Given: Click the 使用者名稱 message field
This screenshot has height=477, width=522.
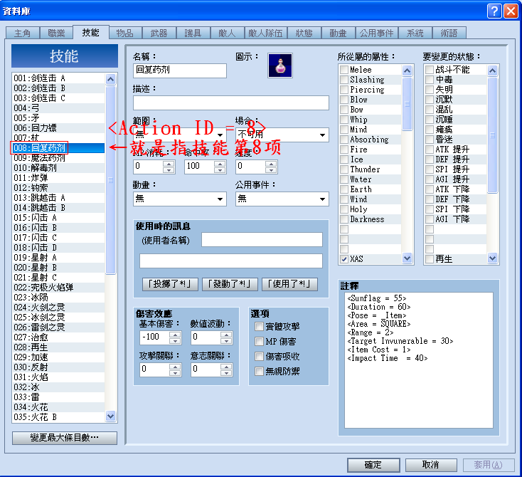Looking at the screenshot, I should [x=262, y=240].
